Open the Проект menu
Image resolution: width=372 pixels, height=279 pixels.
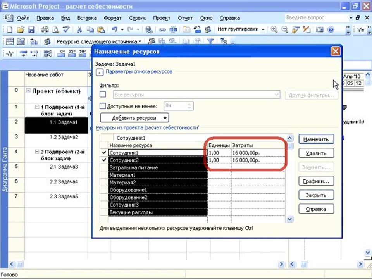coord(162,18)
